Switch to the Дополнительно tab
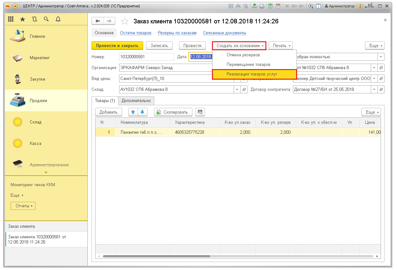The width and height of the screenshot is (397, 270). click(136, 101)
